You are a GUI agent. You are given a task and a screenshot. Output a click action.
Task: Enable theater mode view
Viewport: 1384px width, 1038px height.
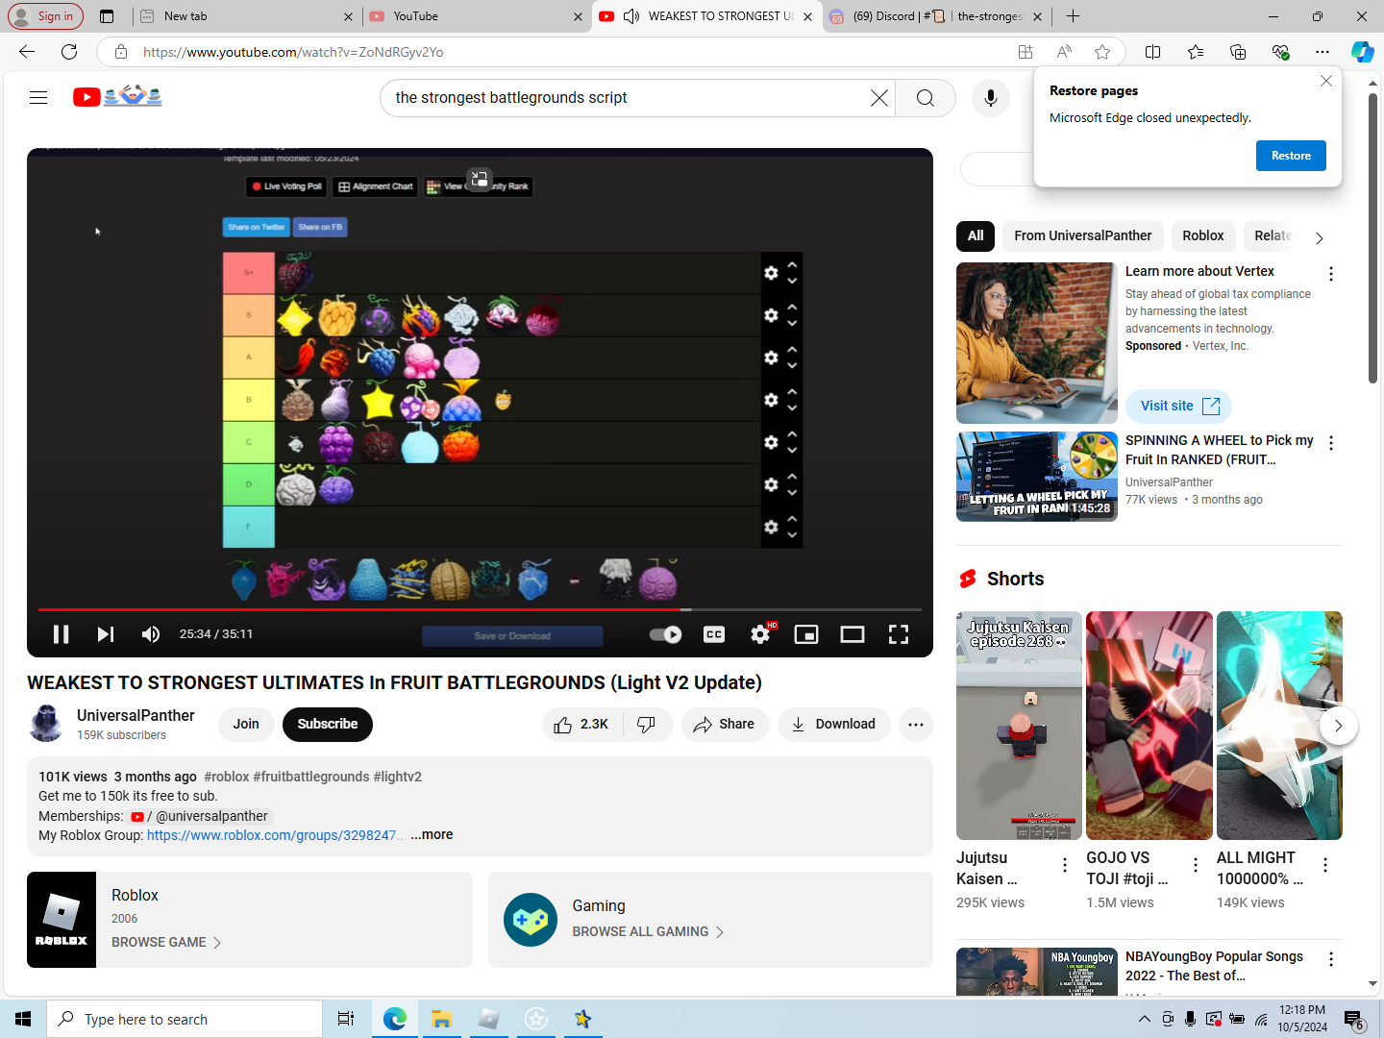pos(853,634)
